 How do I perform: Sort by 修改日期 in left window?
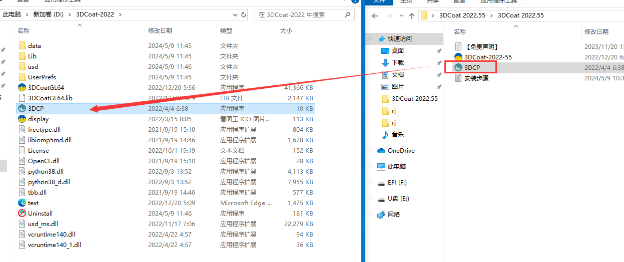(160, 31)
